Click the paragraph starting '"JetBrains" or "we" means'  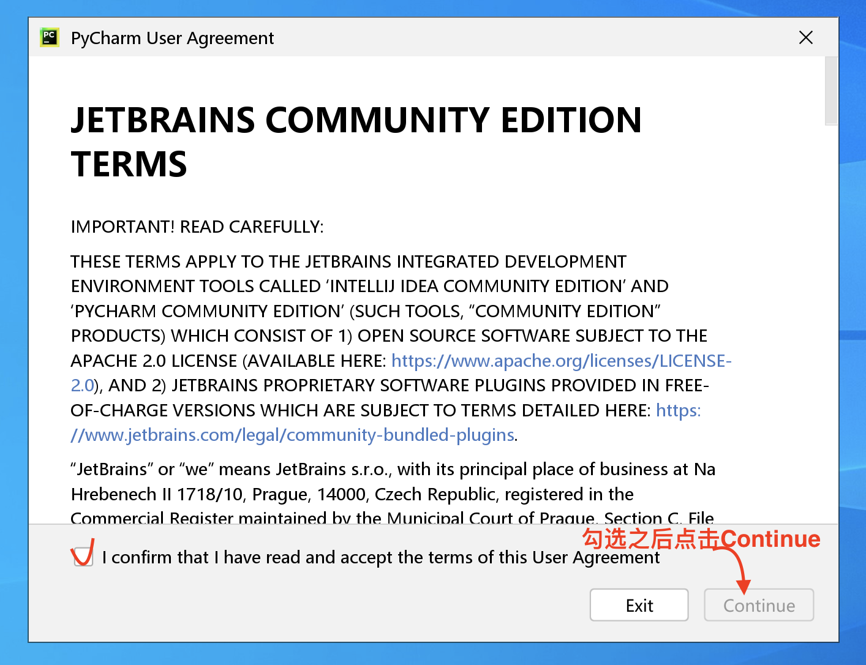coord(393,494)
